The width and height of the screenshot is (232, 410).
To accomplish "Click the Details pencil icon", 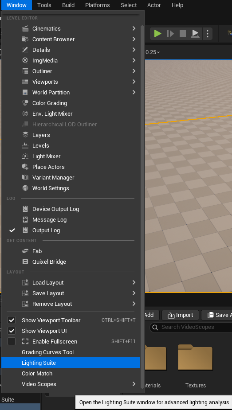I will [25, 50].
